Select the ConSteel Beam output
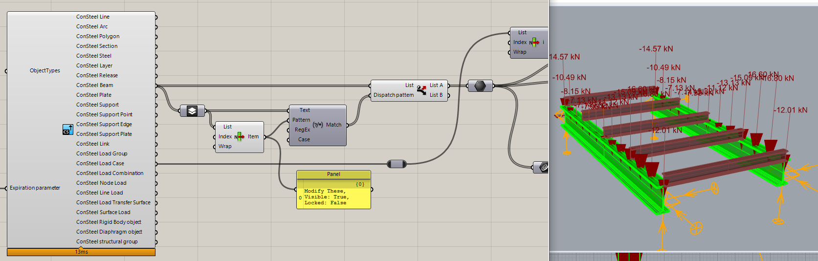Screen dimensions: 818x261 [x=95, y=85]
